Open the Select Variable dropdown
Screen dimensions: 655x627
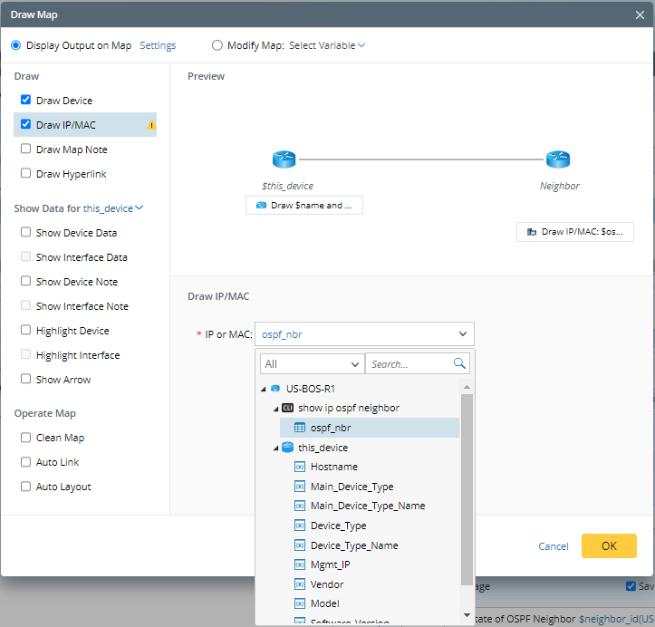click(x=327, y=45)
